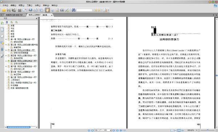Screen dimensions: 218x132
Task: Go to the first page button
Action: point(89,130)
